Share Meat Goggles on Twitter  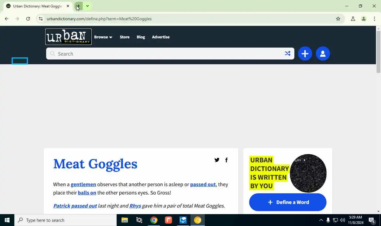[217, 160]
